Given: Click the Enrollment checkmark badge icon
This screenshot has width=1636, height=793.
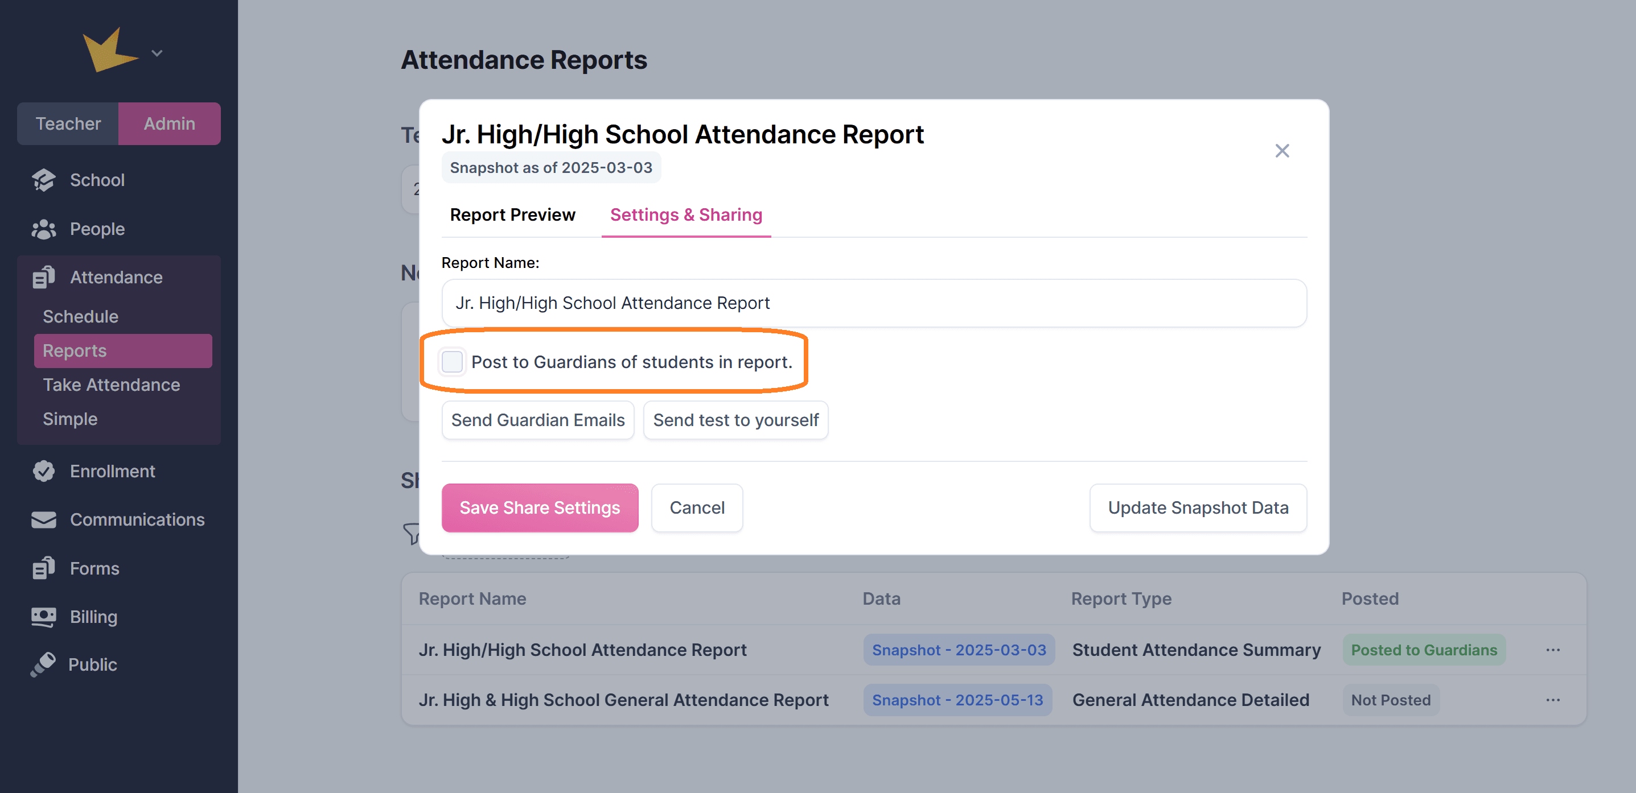Looking at the screenshot, I should click(43, 471).
